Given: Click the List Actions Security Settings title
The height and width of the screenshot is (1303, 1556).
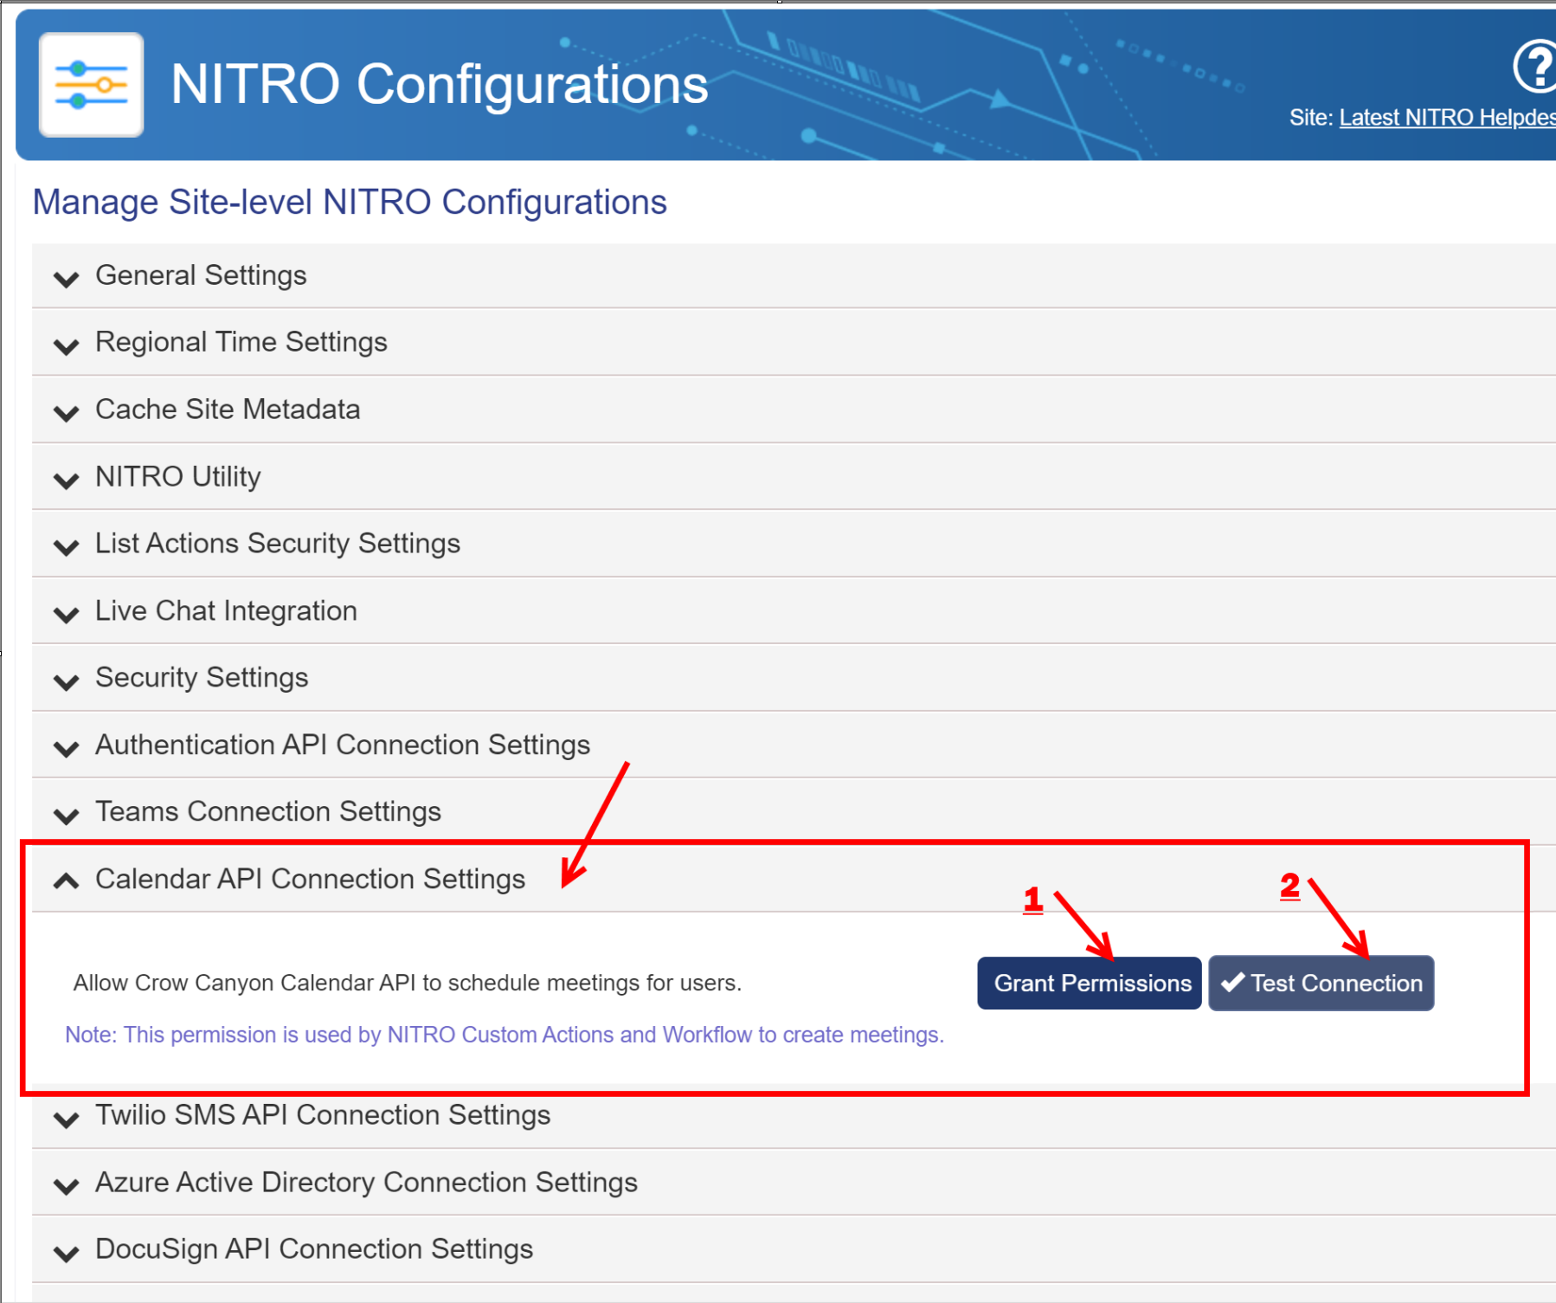Looking at the screenshot, I should click(278, 544).
